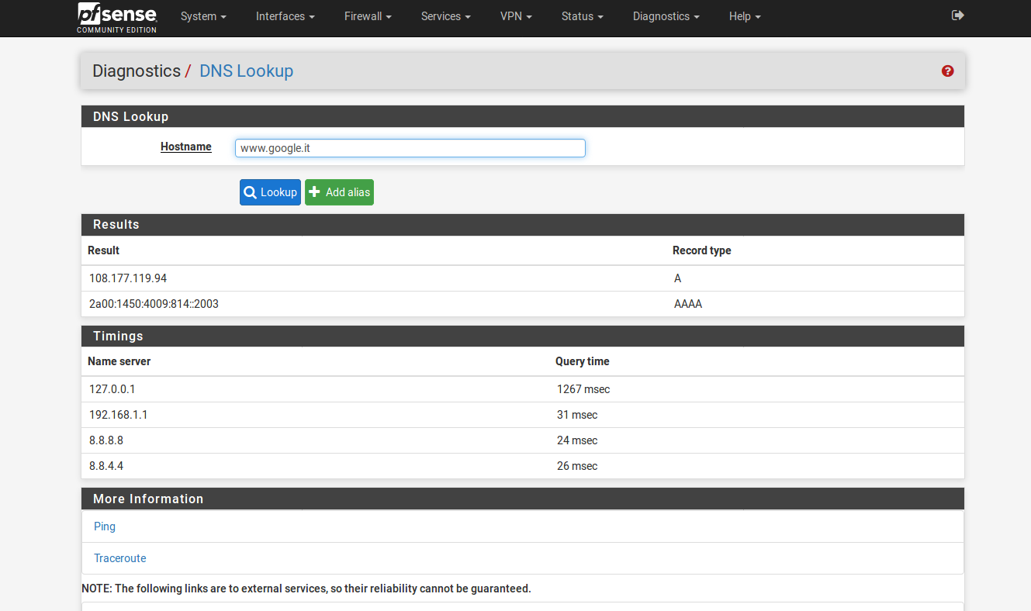
Task: Select the 108.177.119.94 result row
Action: (x=128, y=278)
